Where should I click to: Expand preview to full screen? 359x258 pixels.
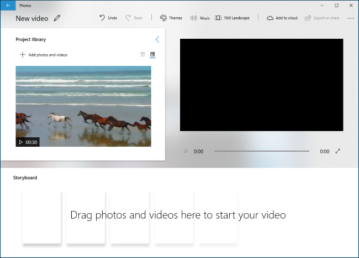pyautogui.click(x=338, y=151)
